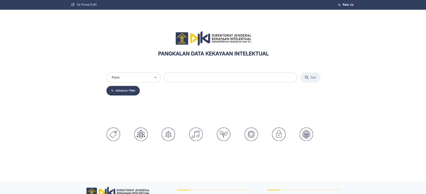
Task: Click the magnifier icon inside the Cari button
Action: pos(306,77)
